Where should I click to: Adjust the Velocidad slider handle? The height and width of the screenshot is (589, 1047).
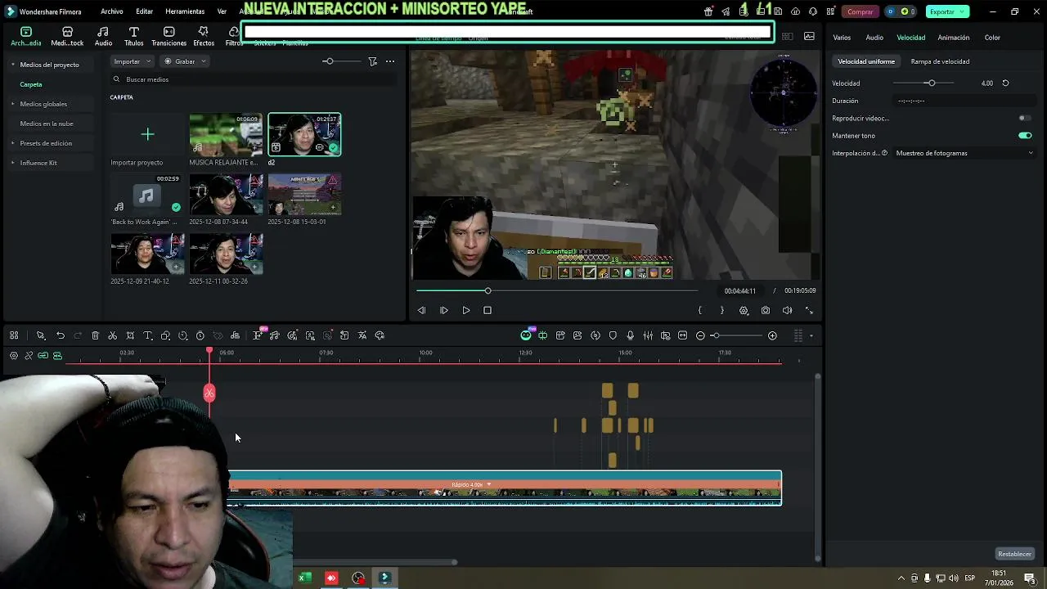(931, 83)
